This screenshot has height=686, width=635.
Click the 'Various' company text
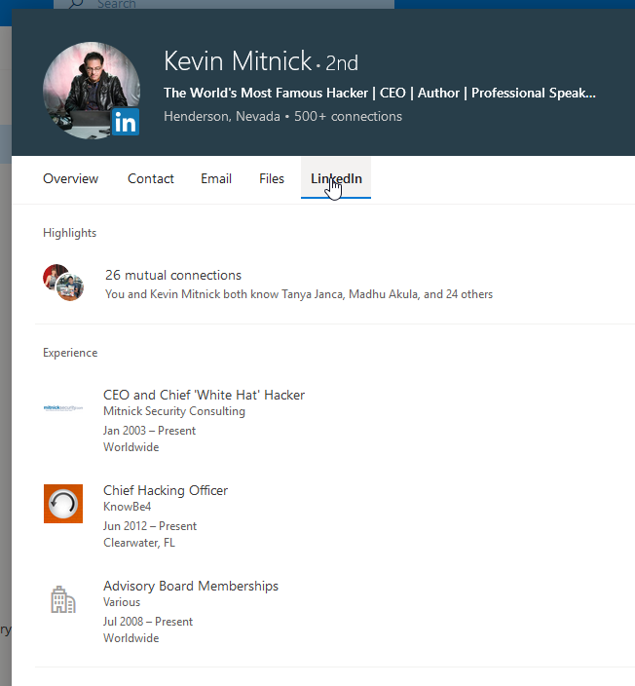pos(122,602)
